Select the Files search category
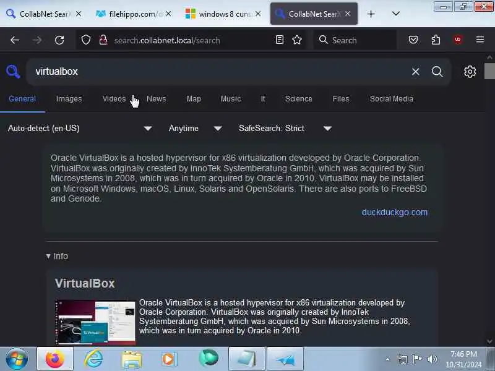Screen dimensions: 495x371 point(341,99)
